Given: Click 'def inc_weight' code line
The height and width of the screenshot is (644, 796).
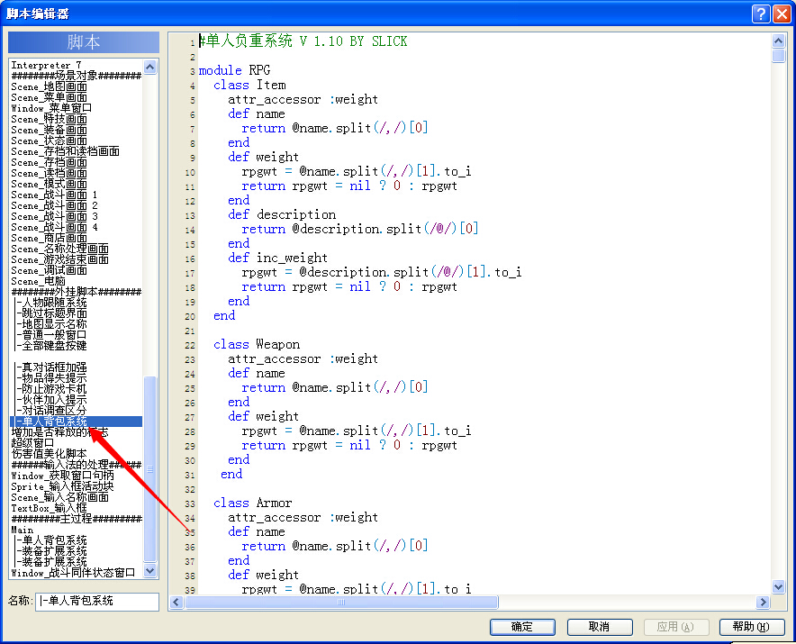Looking at the screenshot, I should 277,258.
